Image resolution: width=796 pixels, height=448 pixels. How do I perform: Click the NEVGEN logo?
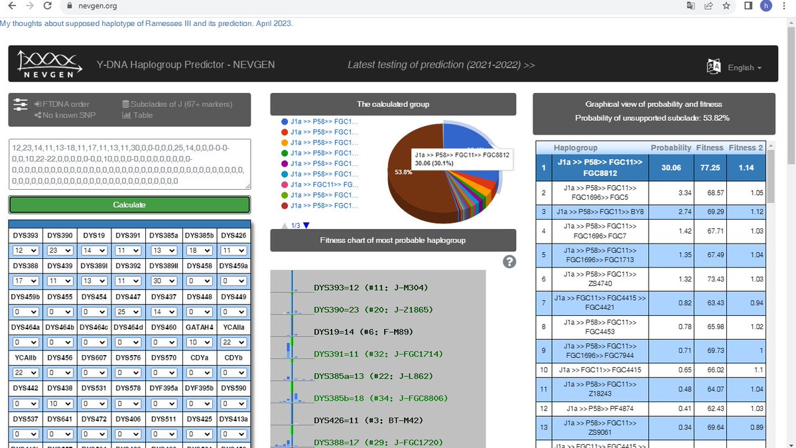(x=49, y=64)
